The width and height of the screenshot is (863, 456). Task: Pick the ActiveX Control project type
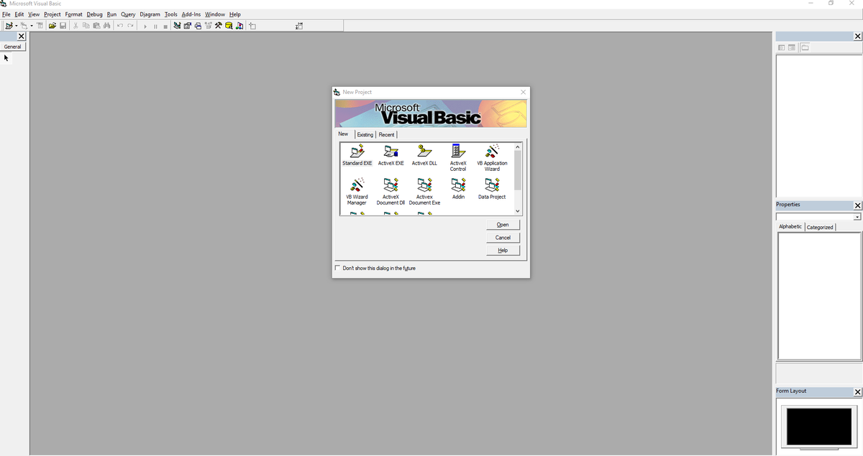pyautogui.click(x=458, y=158)
